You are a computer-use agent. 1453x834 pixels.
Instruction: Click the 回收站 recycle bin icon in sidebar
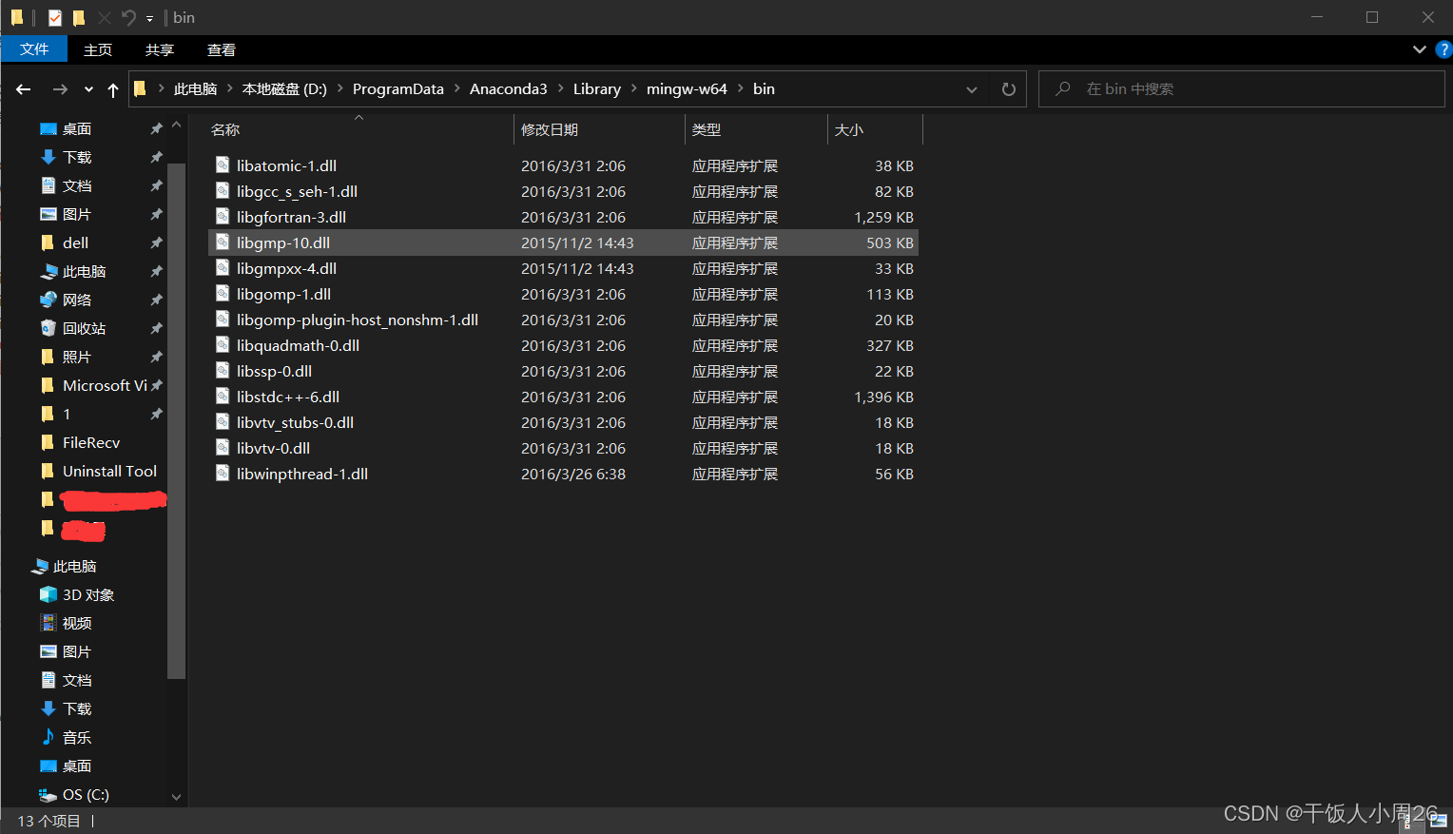click(x=48, y=328)
